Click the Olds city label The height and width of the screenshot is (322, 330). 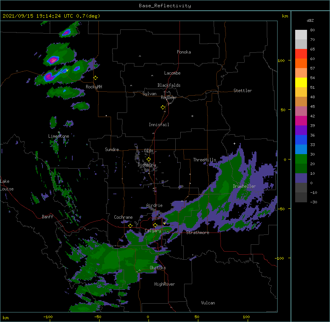(x=149, y=151)
